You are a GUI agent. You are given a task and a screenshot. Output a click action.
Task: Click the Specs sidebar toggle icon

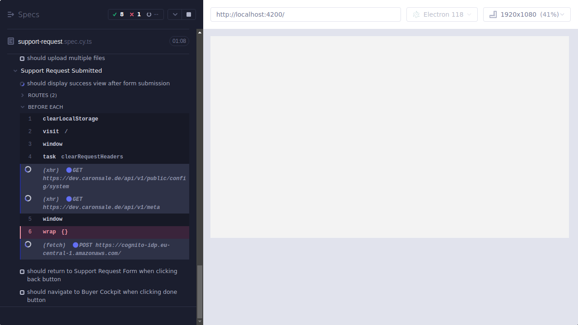coord(11,14)
